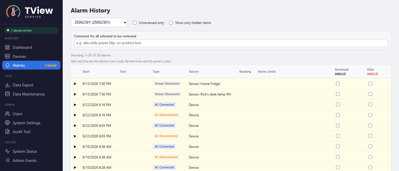Click the Admin Events list icon
Viewport: 399px width, 171px height.
coord(7,160)
